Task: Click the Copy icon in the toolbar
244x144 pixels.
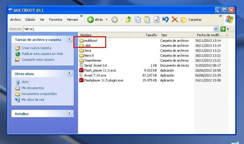Action: 138,20
